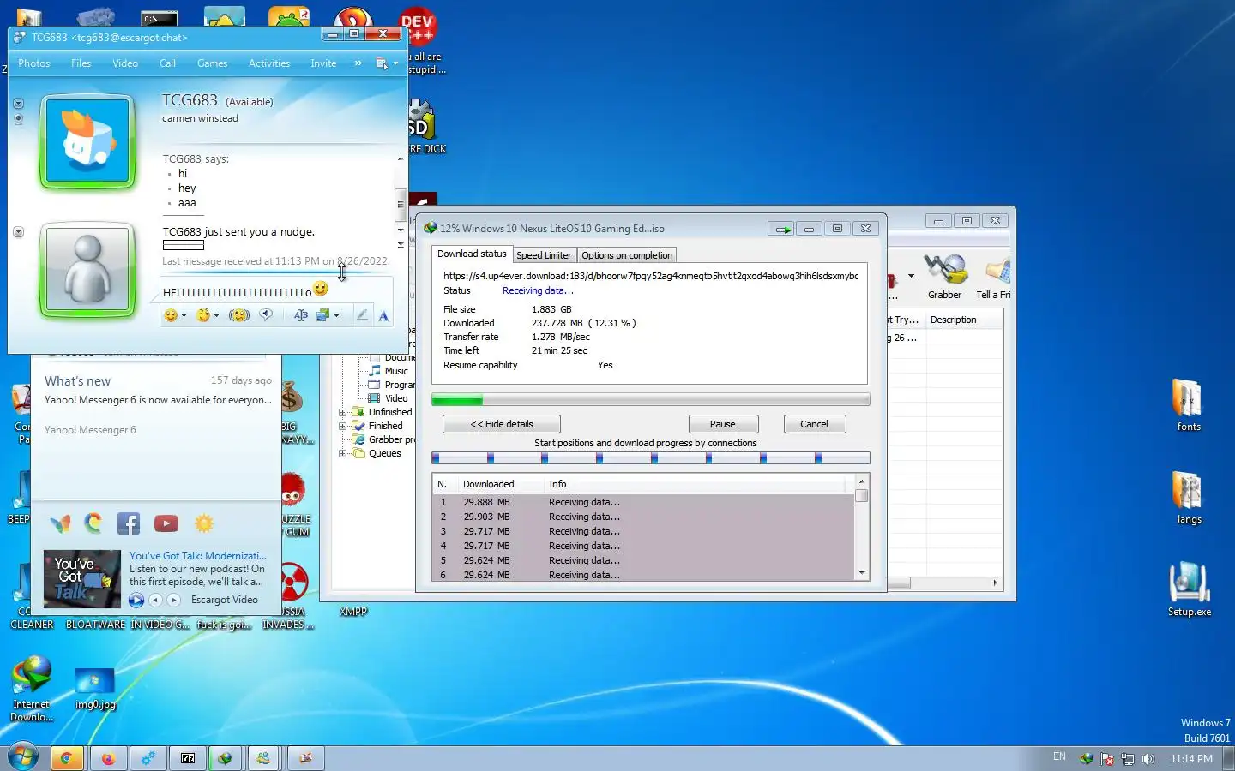Open the You've Got Talk: Modernization link

[x=198, y=556]
